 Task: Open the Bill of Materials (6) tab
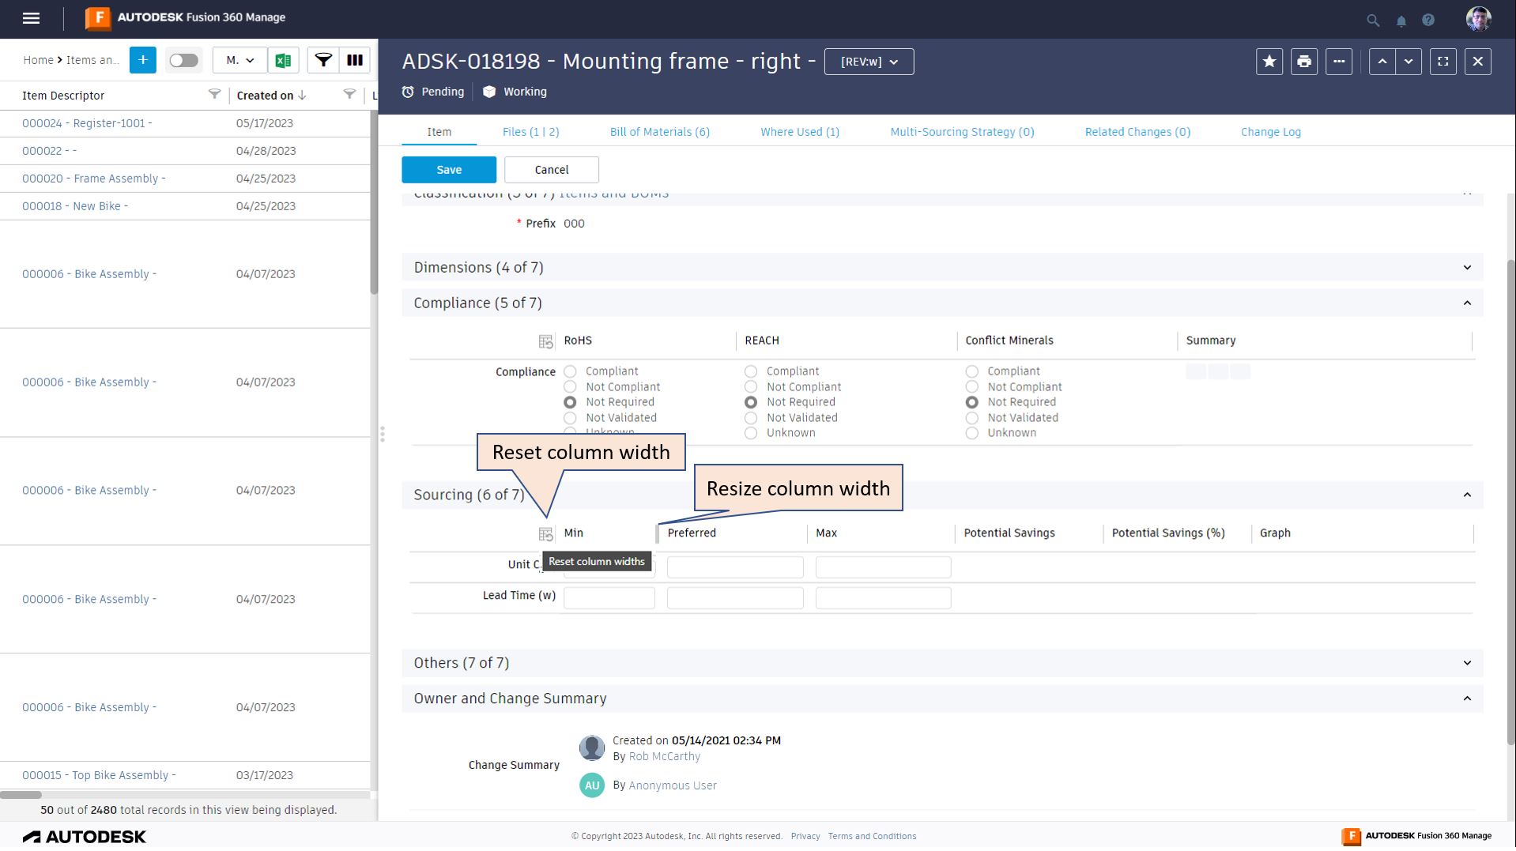(660, 132)
